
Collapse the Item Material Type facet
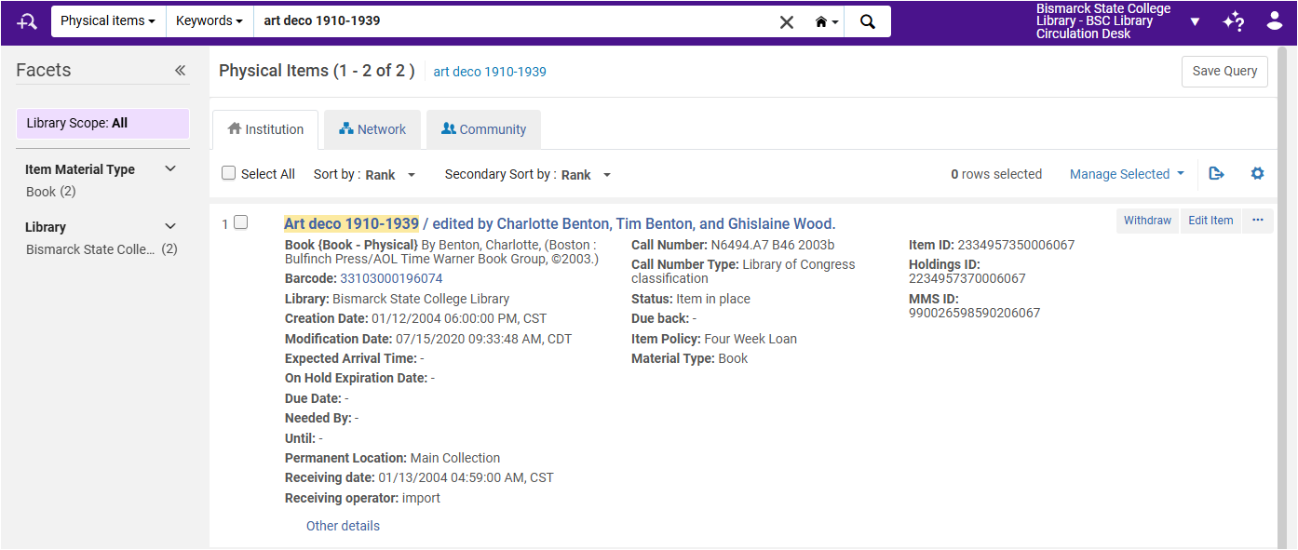click(x=169, y=168)
